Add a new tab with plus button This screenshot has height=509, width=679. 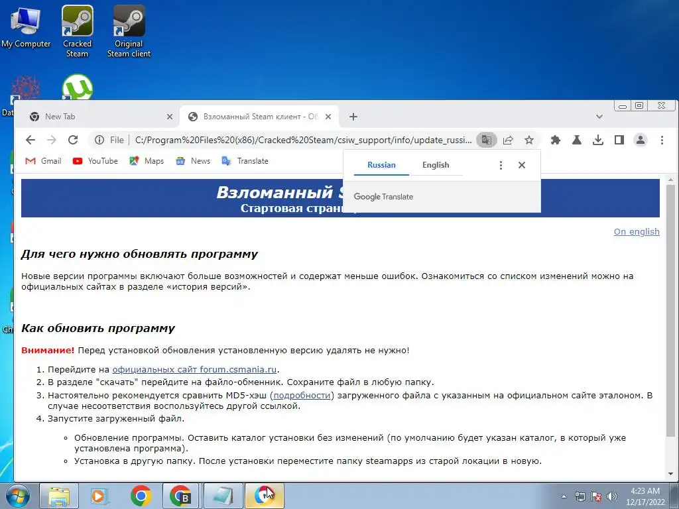pyautogui.click(x=353, y=117)
